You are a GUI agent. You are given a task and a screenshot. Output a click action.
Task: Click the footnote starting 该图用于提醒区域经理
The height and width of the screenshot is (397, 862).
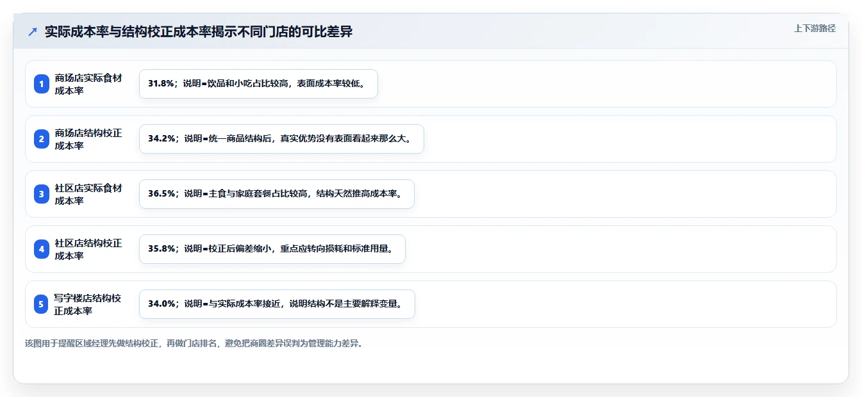[x=195, y=343]
